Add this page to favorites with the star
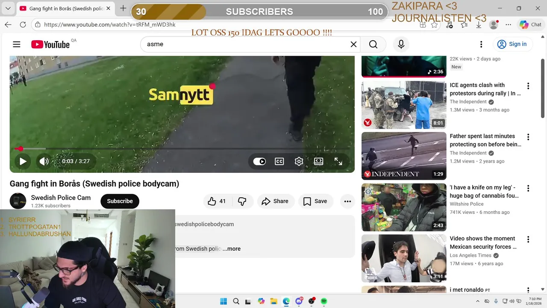The width and height of the screenshot is (547, 308). pos(434,25)
